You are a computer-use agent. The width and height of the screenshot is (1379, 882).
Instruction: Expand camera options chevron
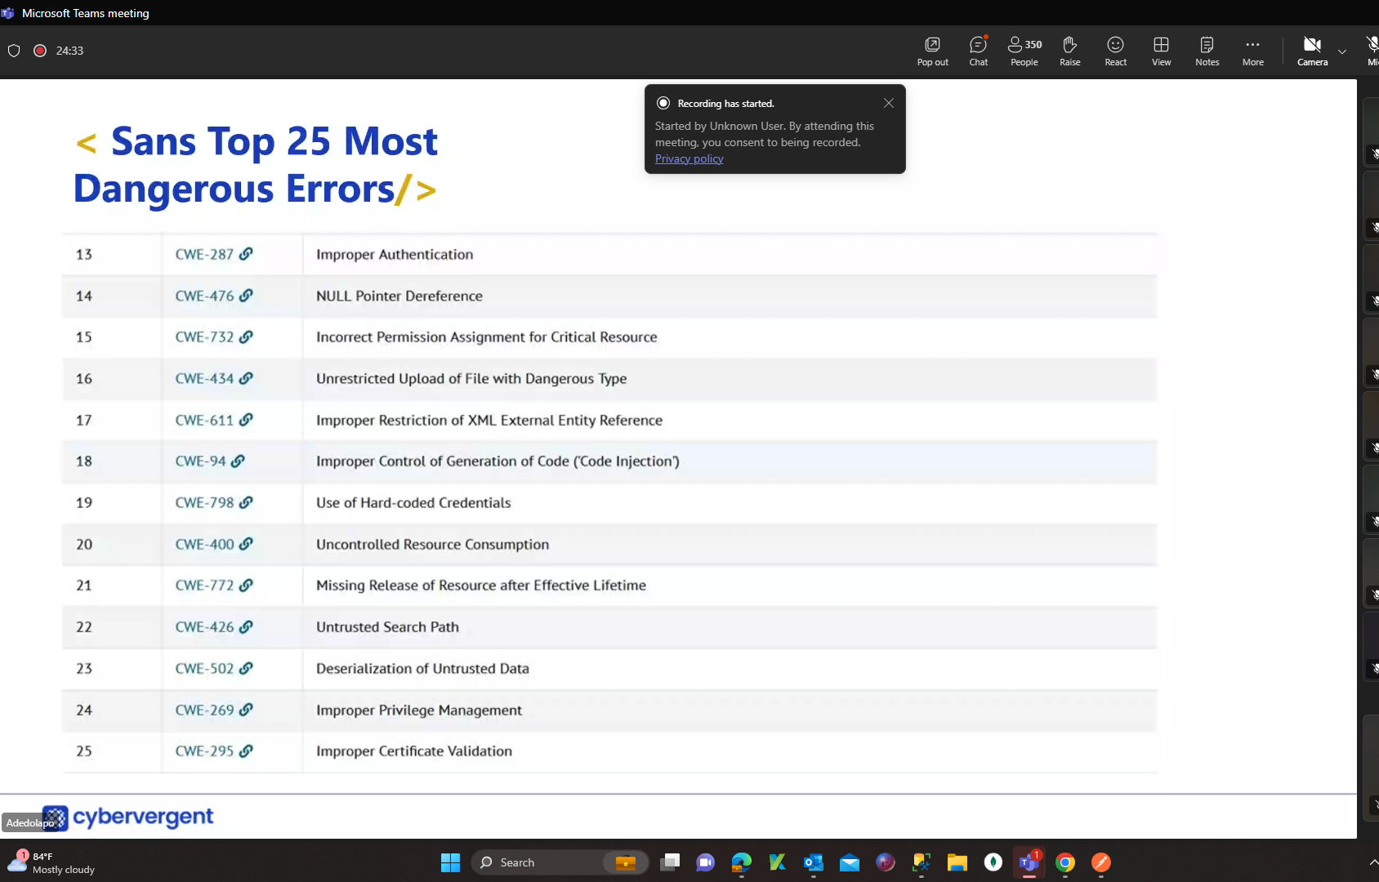pos(1342,51)
